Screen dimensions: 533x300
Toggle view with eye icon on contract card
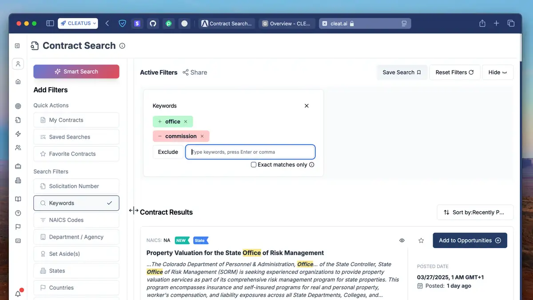pos(402,240)
